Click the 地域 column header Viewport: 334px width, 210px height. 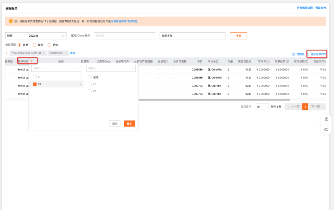61,62
